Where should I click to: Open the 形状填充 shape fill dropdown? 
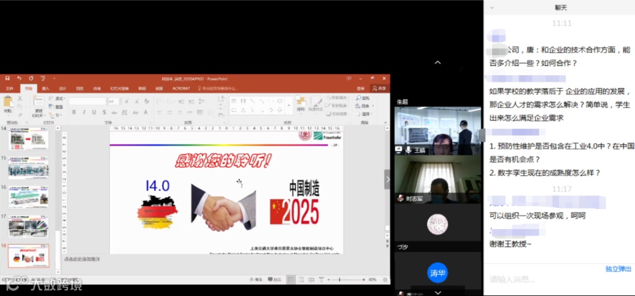[336, 98]
